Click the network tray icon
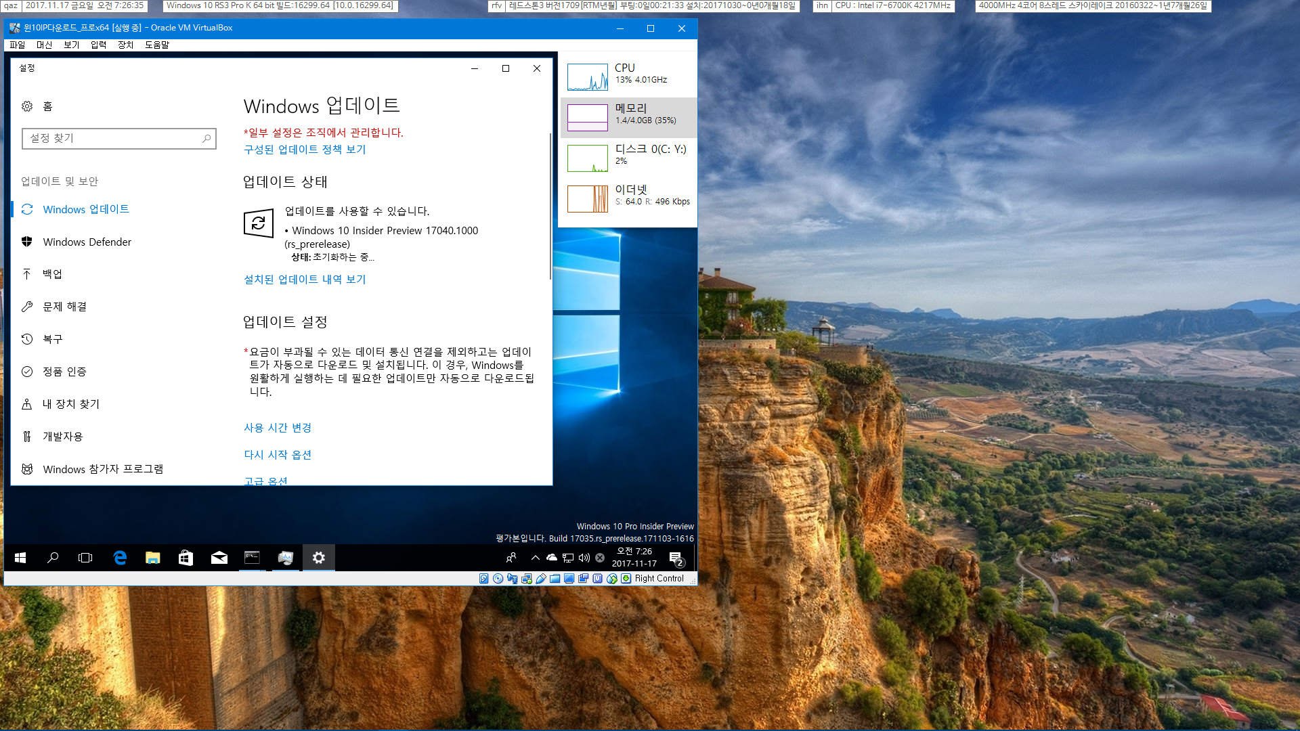 pyautogui.click(x=568, y=558)
